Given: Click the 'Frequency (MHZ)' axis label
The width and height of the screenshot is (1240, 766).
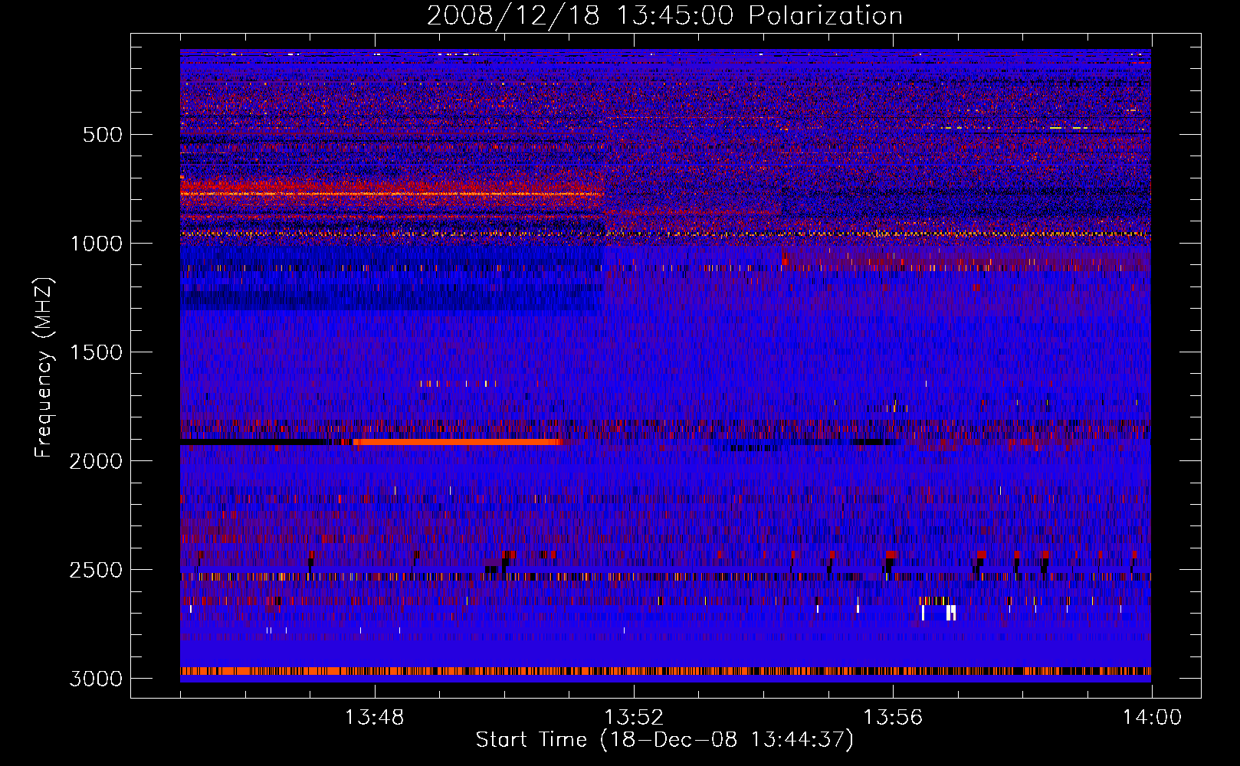Looking at the screenshot, I should pos(44,368).
